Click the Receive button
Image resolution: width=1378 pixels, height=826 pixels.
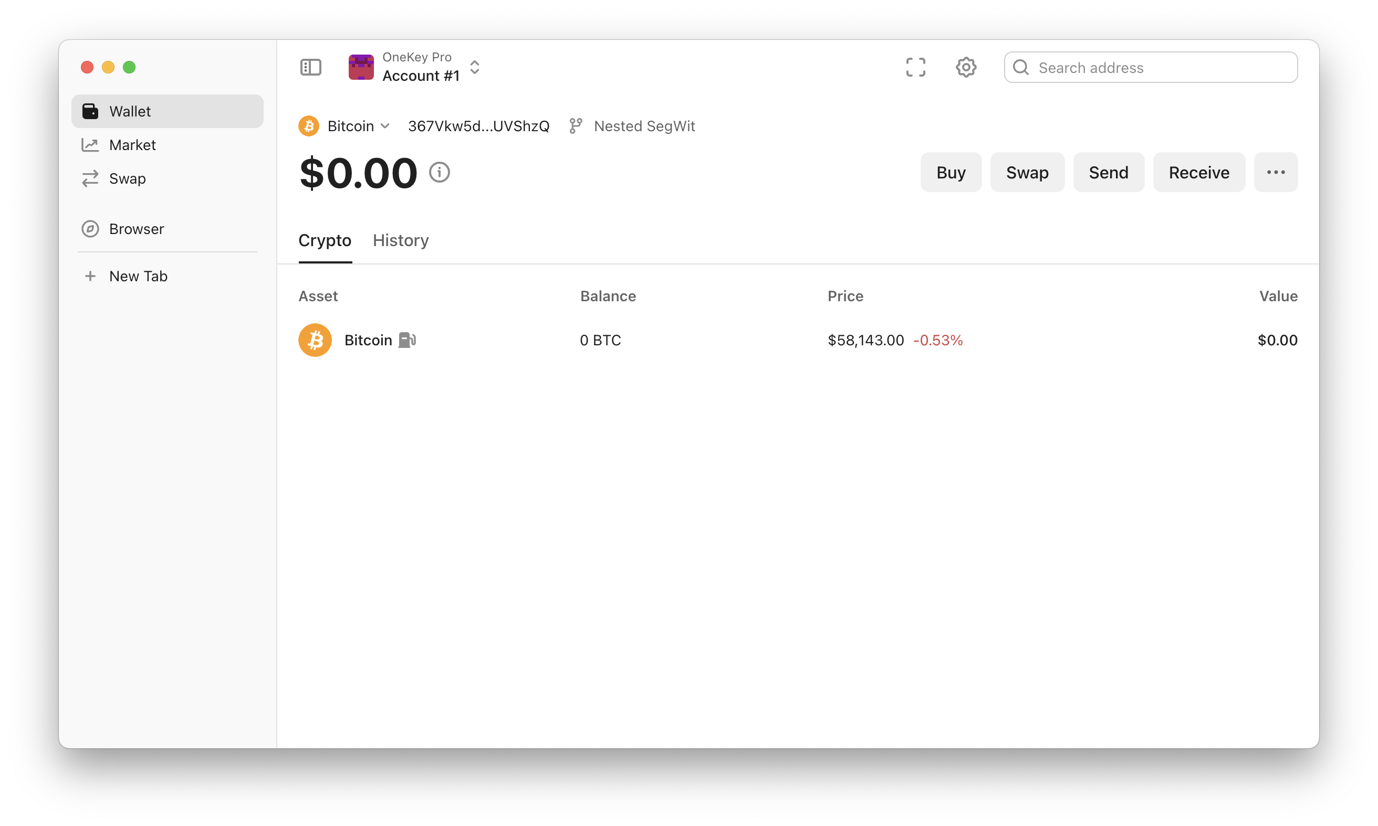coord(1198,173)
